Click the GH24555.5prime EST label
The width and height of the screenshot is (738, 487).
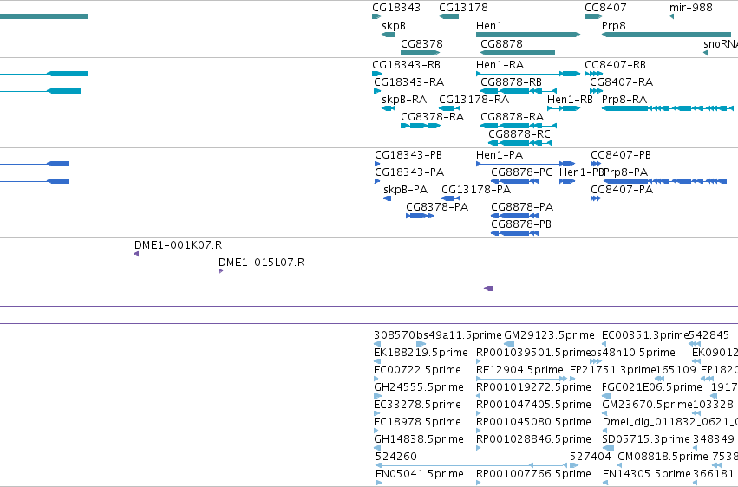click(x=419, y=387)
